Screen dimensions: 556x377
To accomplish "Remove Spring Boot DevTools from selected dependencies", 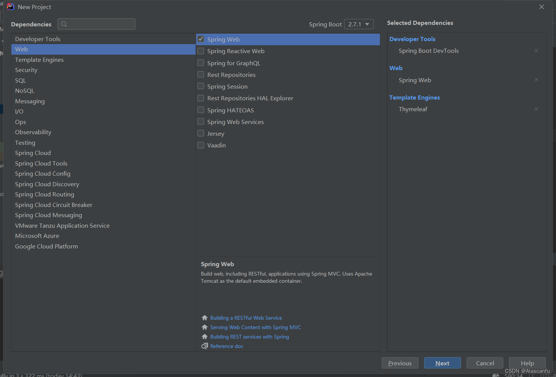I will (x=536, y=51).
